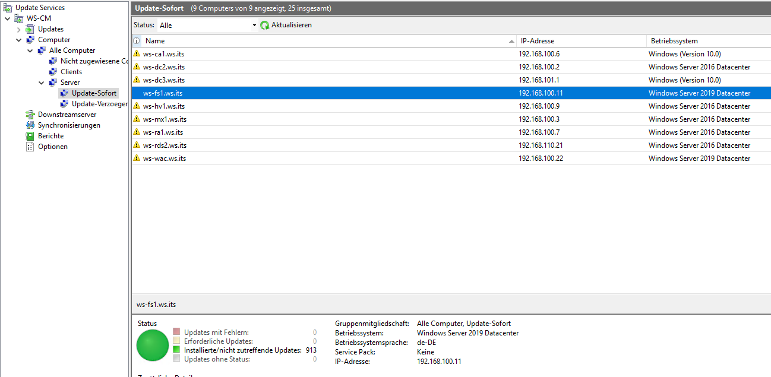Click the gray Updates ohne Status swatch
The image size is (771, 377).
pos(176,359)
